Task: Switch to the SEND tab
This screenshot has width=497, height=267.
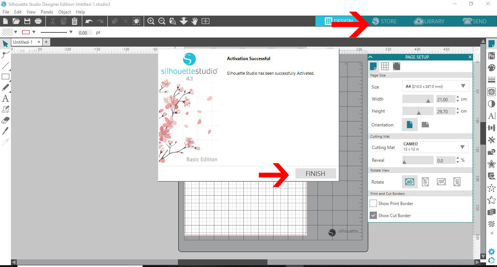Action: [x=475, y=21]
